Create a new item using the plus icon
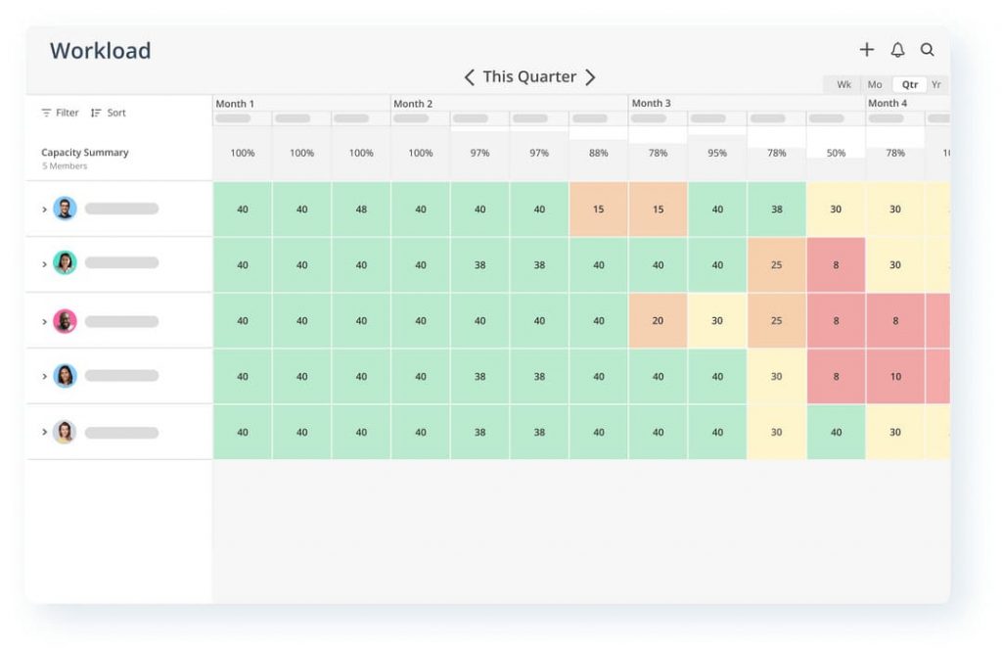 tap(867, 49)
